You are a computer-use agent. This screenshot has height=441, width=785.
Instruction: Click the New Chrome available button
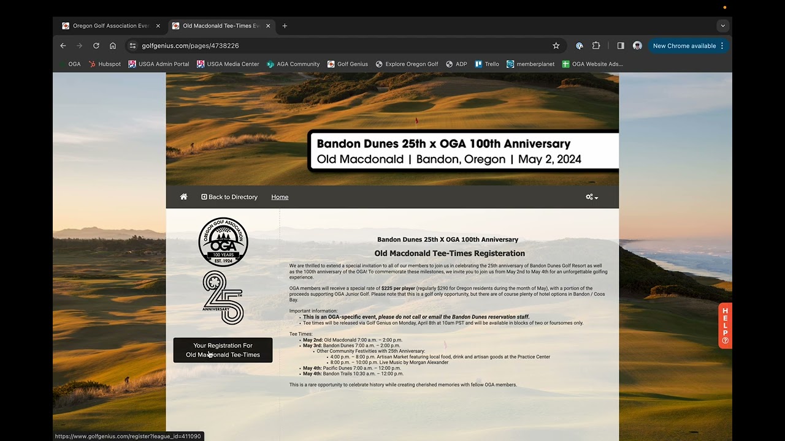coord(688,46)
